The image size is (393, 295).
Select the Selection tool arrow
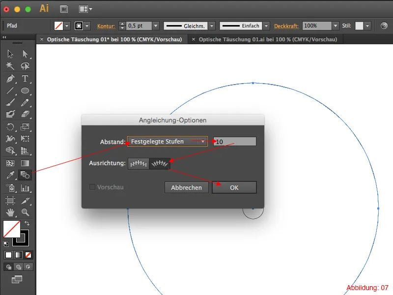tap(10, 54)
